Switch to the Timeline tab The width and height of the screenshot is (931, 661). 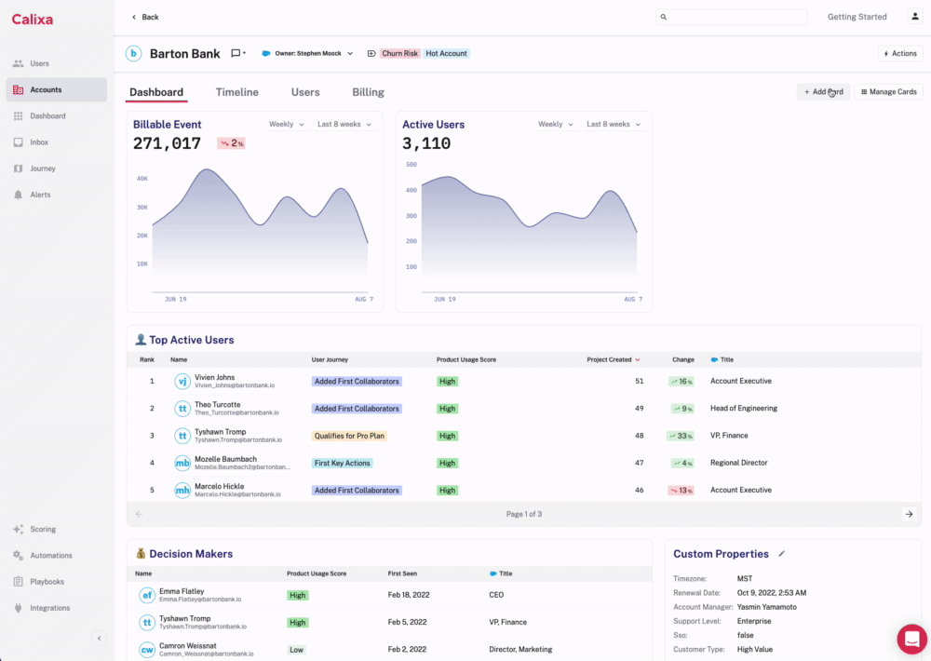[x=237, y=92]
